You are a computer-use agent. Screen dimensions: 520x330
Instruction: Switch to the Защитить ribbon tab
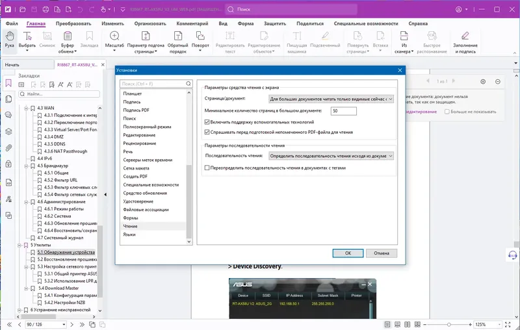[274, 23]
